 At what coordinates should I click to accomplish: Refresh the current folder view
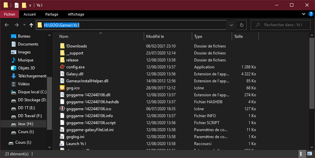point(241,25)
